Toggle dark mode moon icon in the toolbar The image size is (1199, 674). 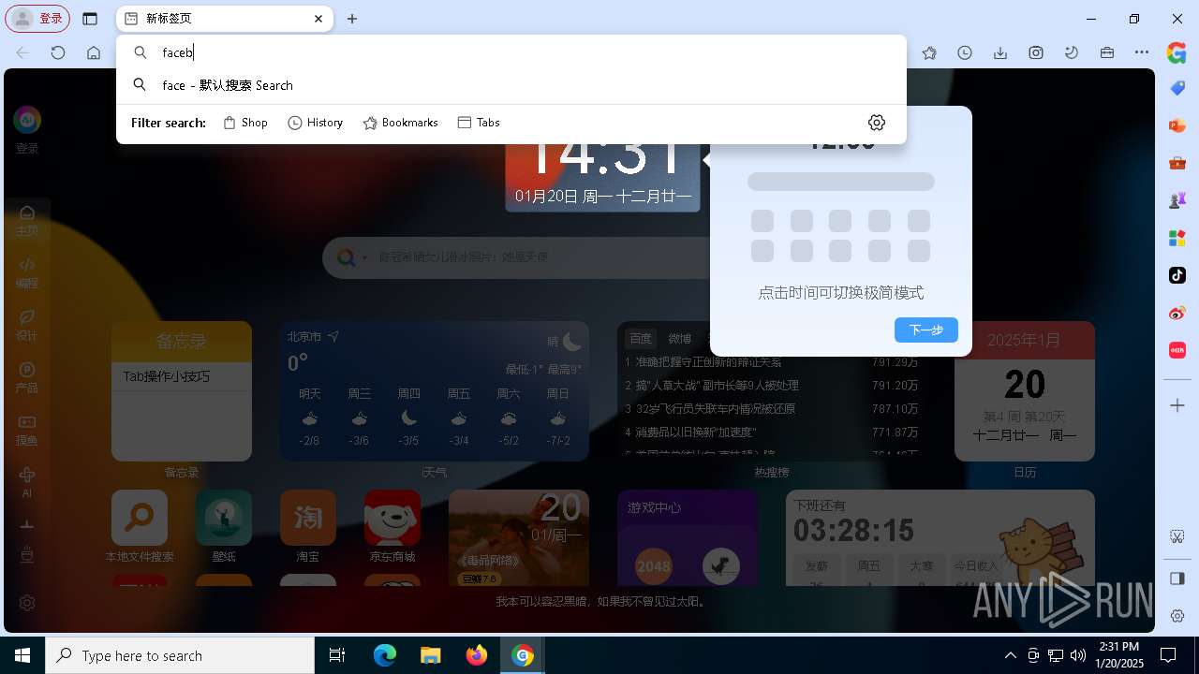coord(1072,53)
